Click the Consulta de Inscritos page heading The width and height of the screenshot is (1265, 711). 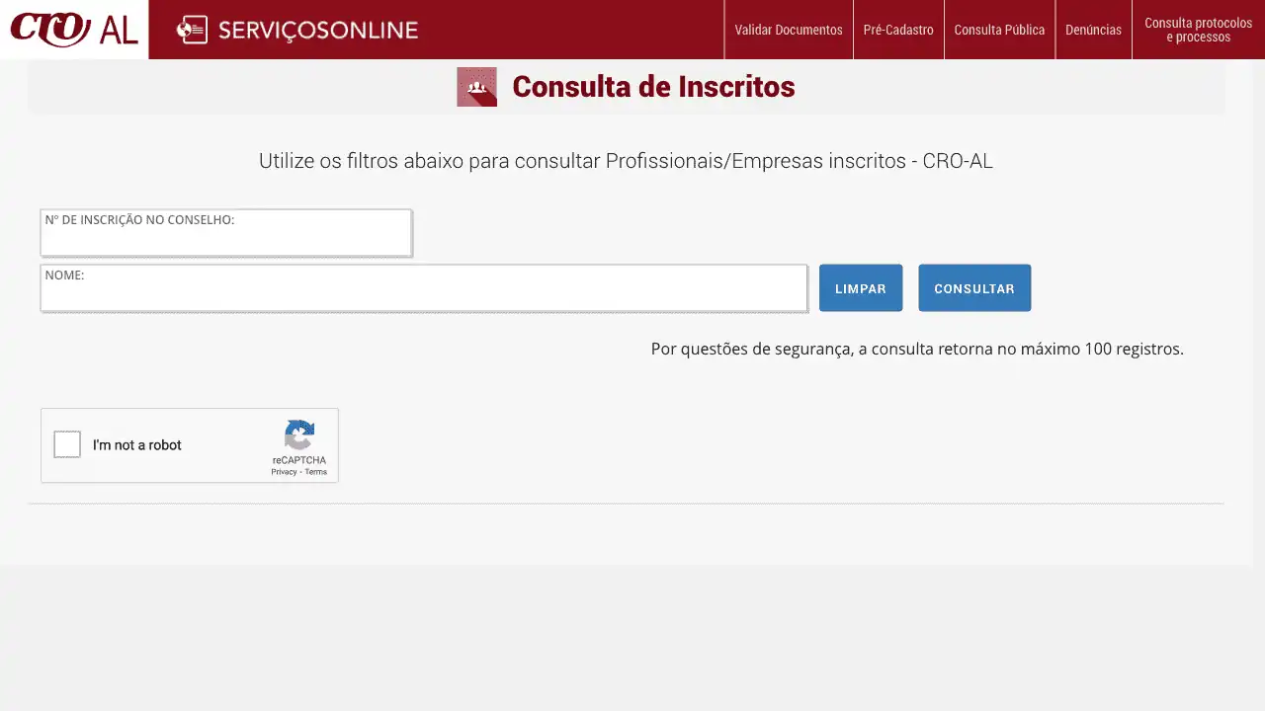point(653,87)
